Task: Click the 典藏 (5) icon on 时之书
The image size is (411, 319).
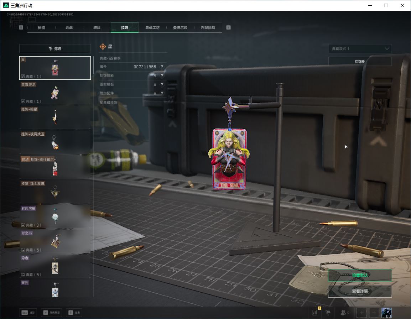Action: [23, 250]
